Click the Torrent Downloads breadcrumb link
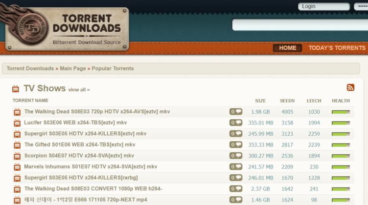368x205 pixels. (30, 68)
